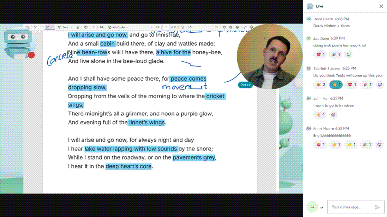Add emoji reaction to John Mc's message
The width and height of the screenshot is (387, 217).
[333, 115]
